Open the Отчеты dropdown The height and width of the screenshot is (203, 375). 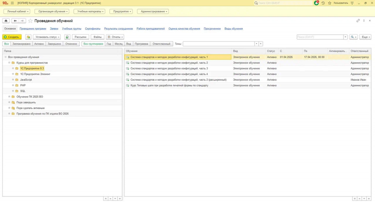[115, 37]
